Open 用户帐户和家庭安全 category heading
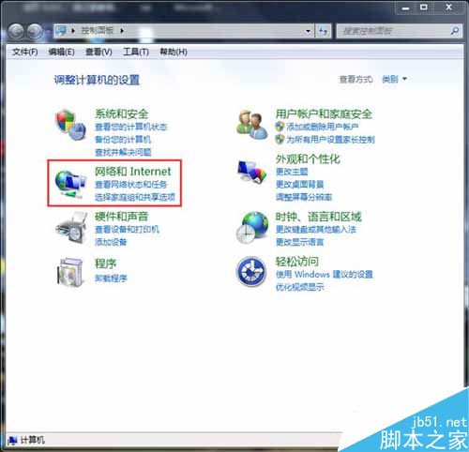The height and width of the screenshot is (452, 469). click(324, 113)
